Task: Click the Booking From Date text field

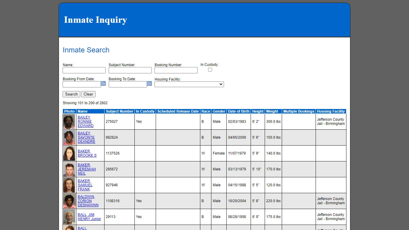Action: (x=82, y=84)
